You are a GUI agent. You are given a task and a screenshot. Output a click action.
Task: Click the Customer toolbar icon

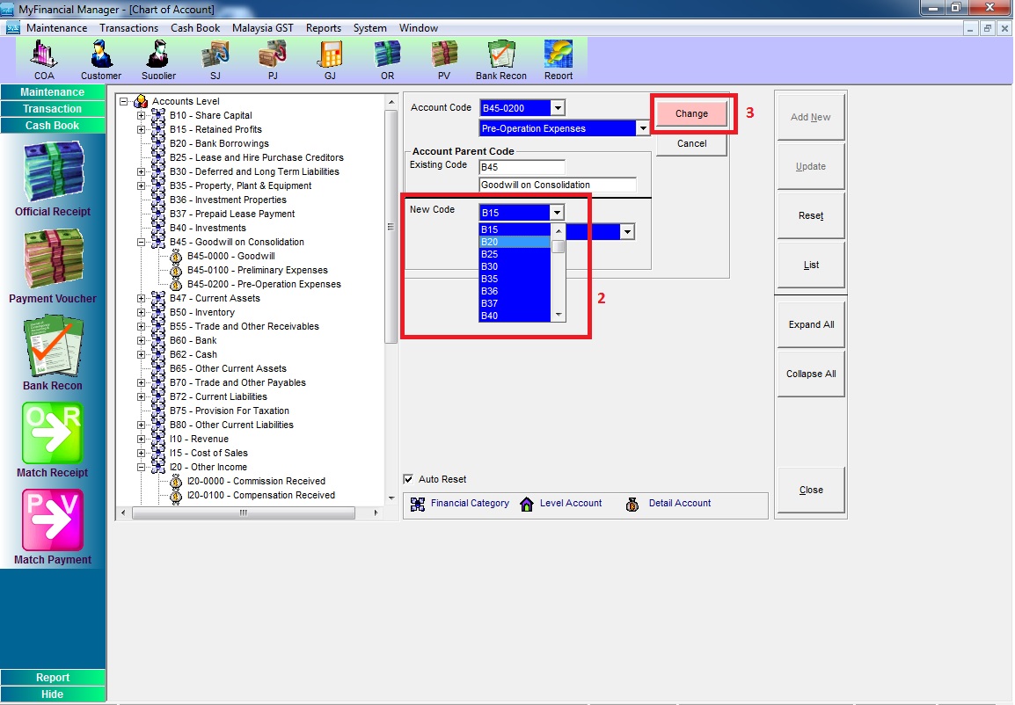coord(101,56)
